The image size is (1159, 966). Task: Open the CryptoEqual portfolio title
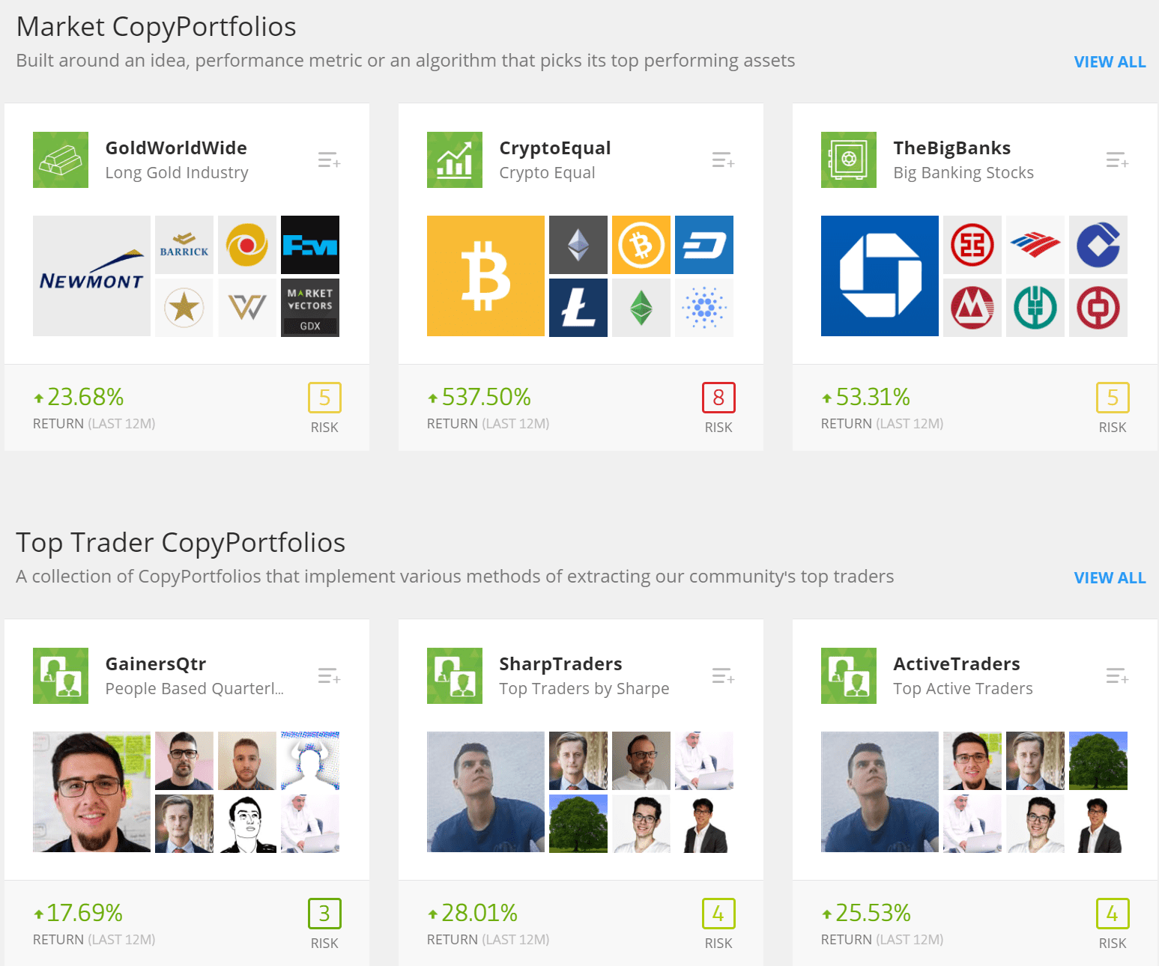point(555,148)
